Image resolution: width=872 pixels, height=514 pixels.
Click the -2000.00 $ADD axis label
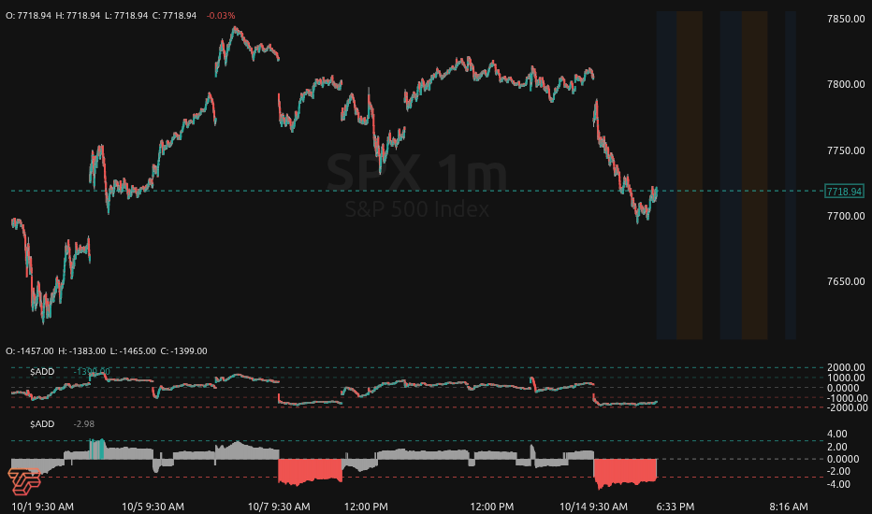click(846, 407)
